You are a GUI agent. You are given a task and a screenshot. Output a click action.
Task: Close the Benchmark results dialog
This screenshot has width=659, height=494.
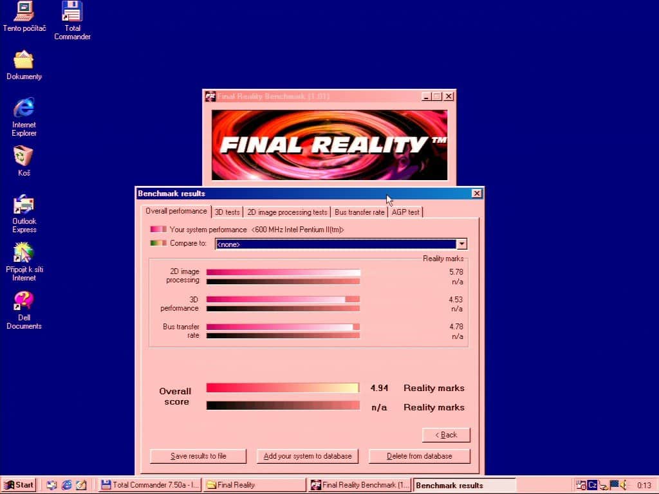click(476, 193)
